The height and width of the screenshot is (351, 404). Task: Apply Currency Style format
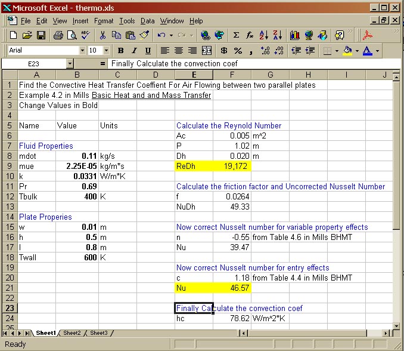click(223, 51)
